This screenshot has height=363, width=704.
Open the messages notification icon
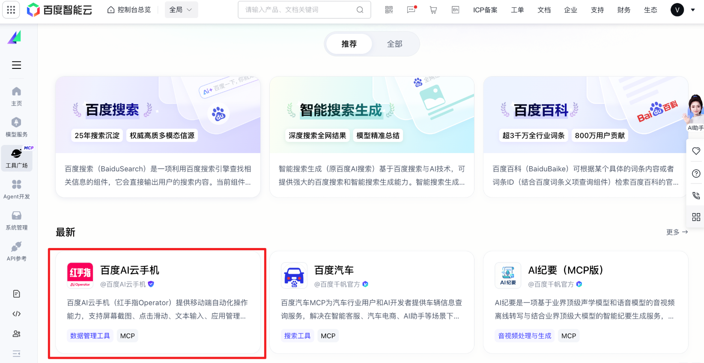coord(411,10)
